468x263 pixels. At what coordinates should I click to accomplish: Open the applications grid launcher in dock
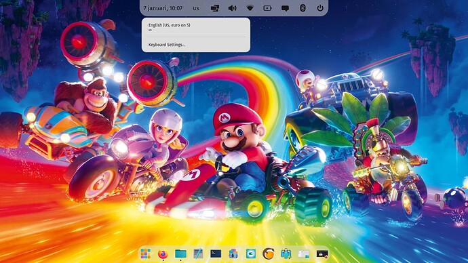(145, 254)
